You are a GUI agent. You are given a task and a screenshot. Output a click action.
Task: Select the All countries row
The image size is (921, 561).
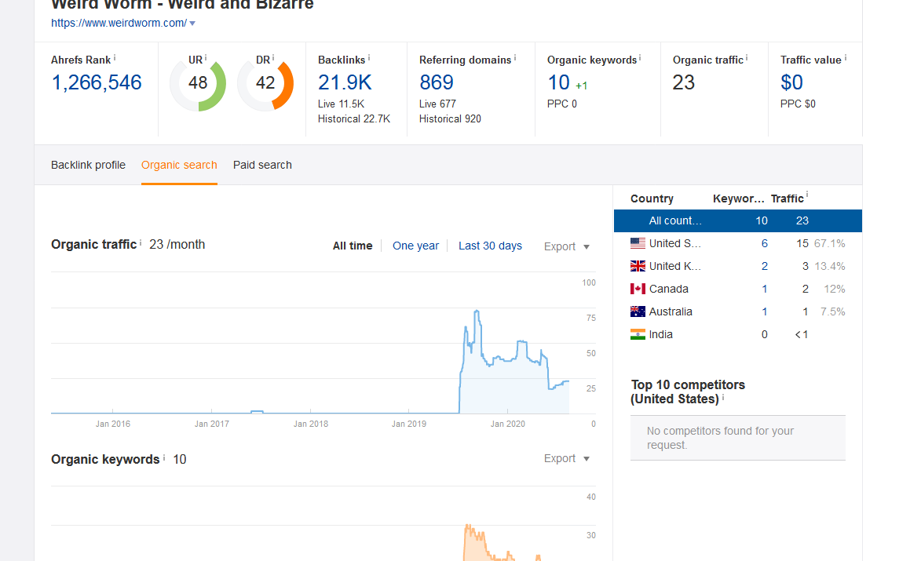tap(738, 220)
